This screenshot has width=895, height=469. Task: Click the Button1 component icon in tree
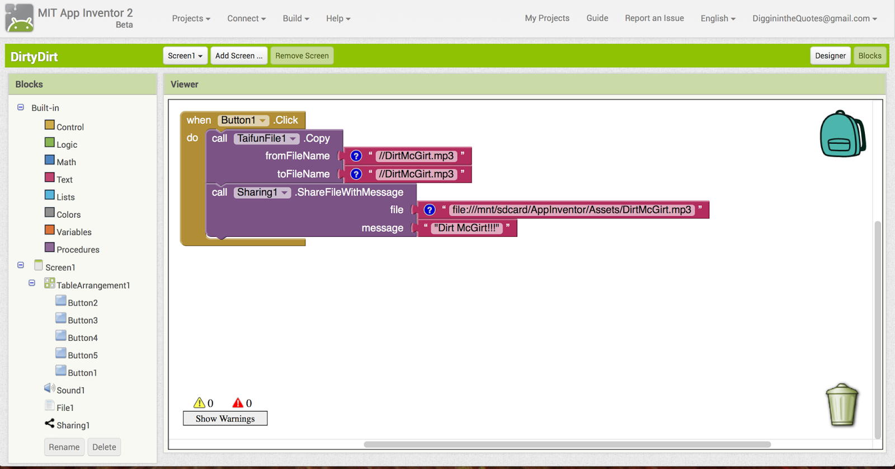coord(61,370)
